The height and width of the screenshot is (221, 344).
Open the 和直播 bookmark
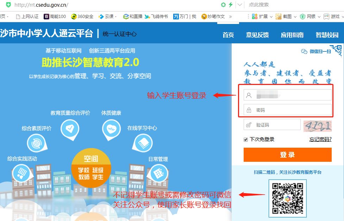132,17
